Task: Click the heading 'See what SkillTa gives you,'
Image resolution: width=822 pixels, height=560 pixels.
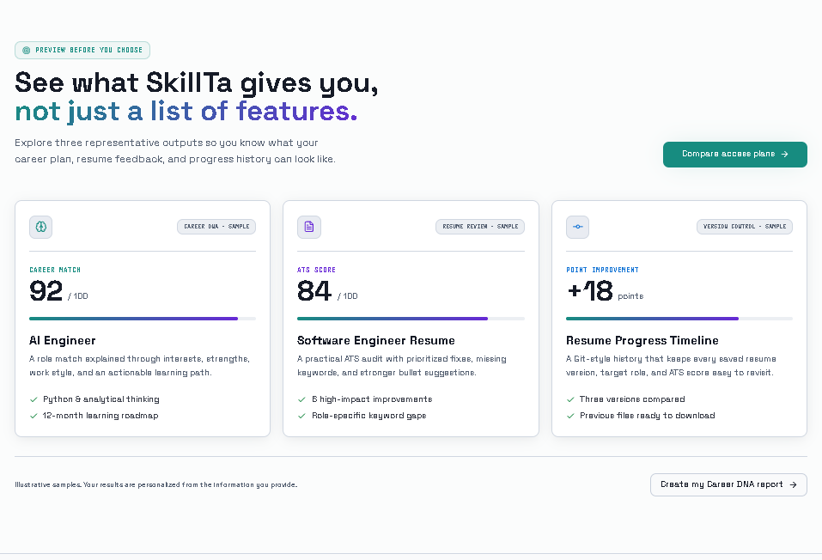Action: tap(197, 82)
